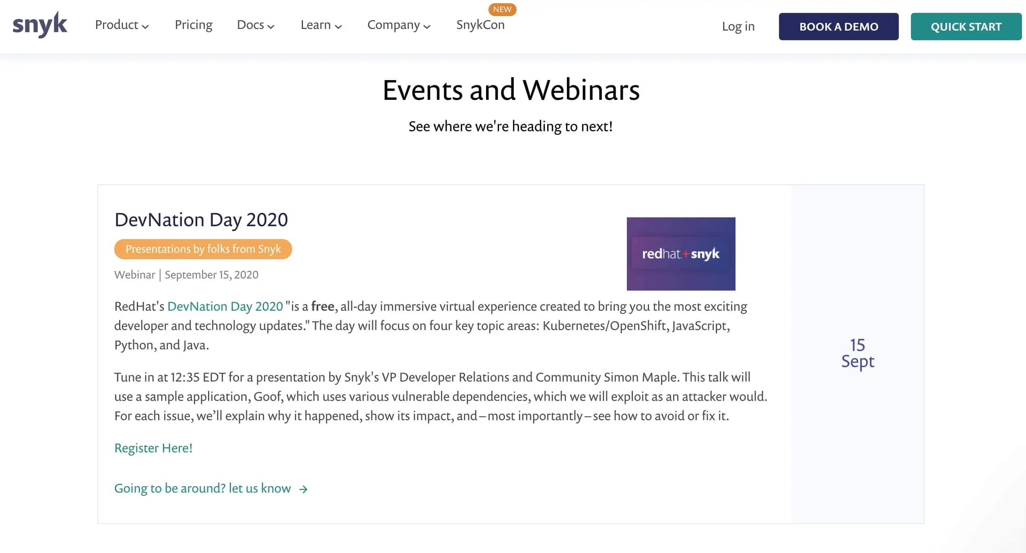Expand the Learn dropdown menu
The width and height of the screenshot is (1026, 553).
coord(321,25)
